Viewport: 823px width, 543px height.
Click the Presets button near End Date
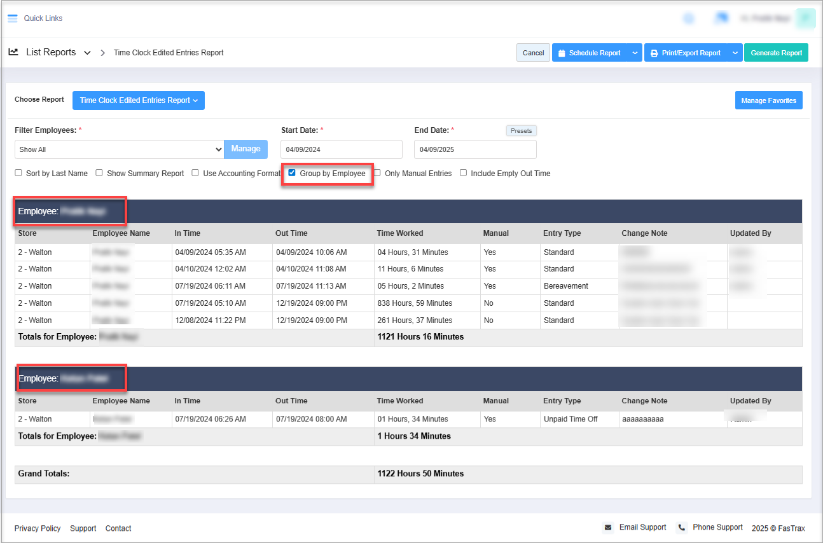coord(521,130)
